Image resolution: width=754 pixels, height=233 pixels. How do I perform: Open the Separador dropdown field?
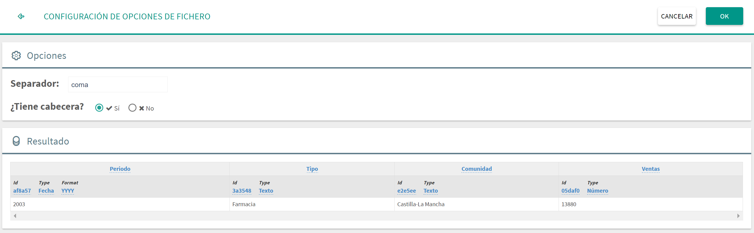(118, 85)
